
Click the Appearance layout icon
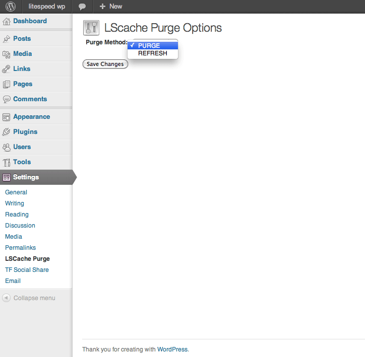coord(6,117)
